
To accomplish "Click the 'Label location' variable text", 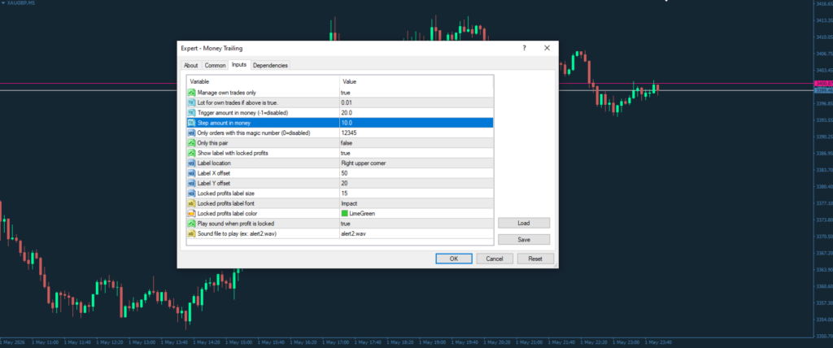I will click(x=214, y=163).
